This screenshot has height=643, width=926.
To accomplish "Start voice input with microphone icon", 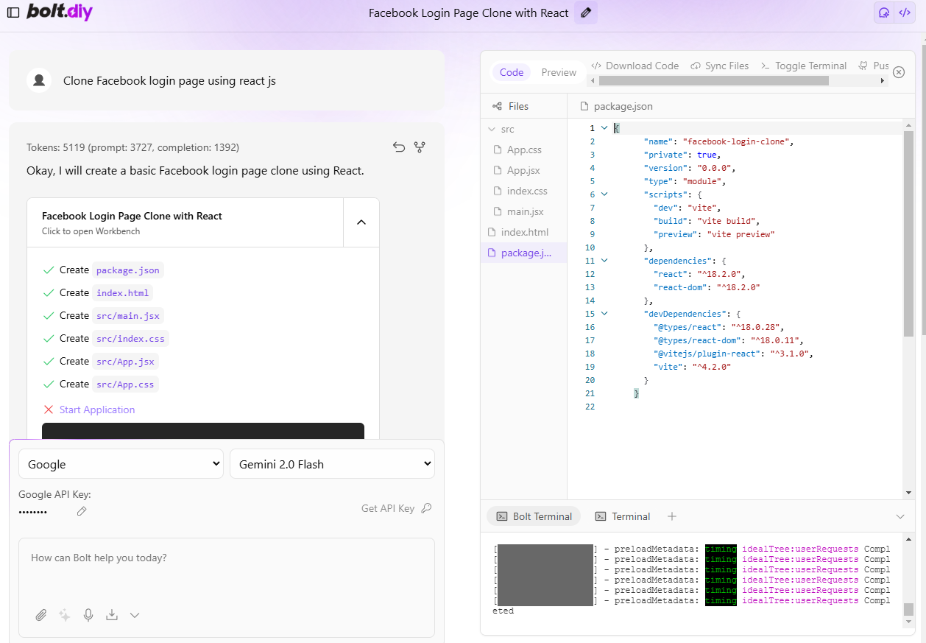I will click(x=88, y=615).
